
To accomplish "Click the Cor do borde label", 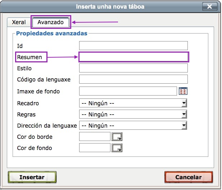I will pos(35,137).
